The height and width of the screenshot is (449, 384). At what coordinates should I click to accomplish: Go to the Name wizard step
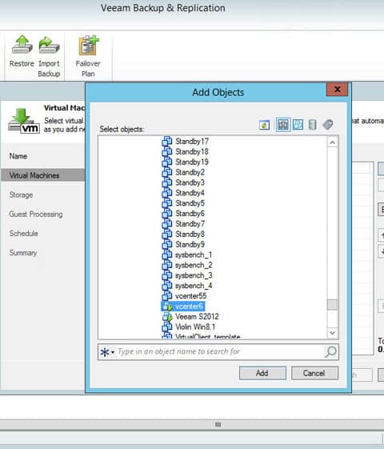pyautogui.click(x=18, y=156)
